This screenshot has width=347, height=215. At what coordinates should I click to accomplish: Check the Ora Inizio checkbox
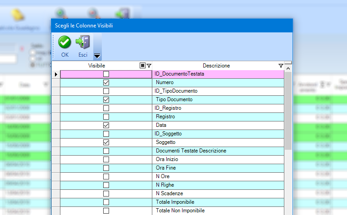coord(106,159)
